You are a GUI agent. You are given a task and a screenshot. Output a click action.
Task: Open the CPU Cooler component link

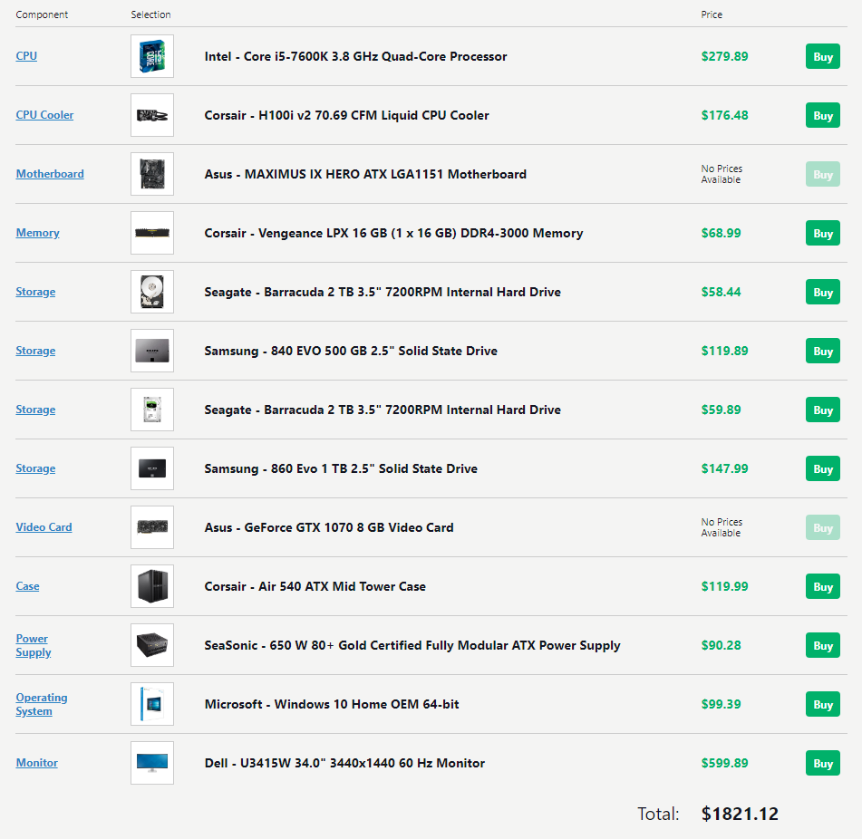coord(44,115)
